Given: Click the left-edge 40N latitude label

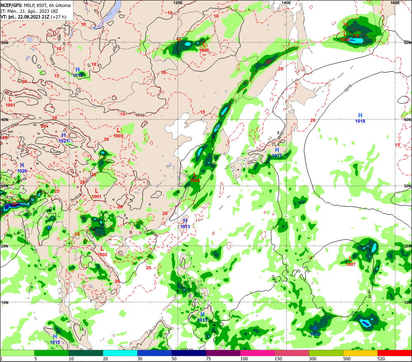Looking at the screenshot, I should 5,119.
